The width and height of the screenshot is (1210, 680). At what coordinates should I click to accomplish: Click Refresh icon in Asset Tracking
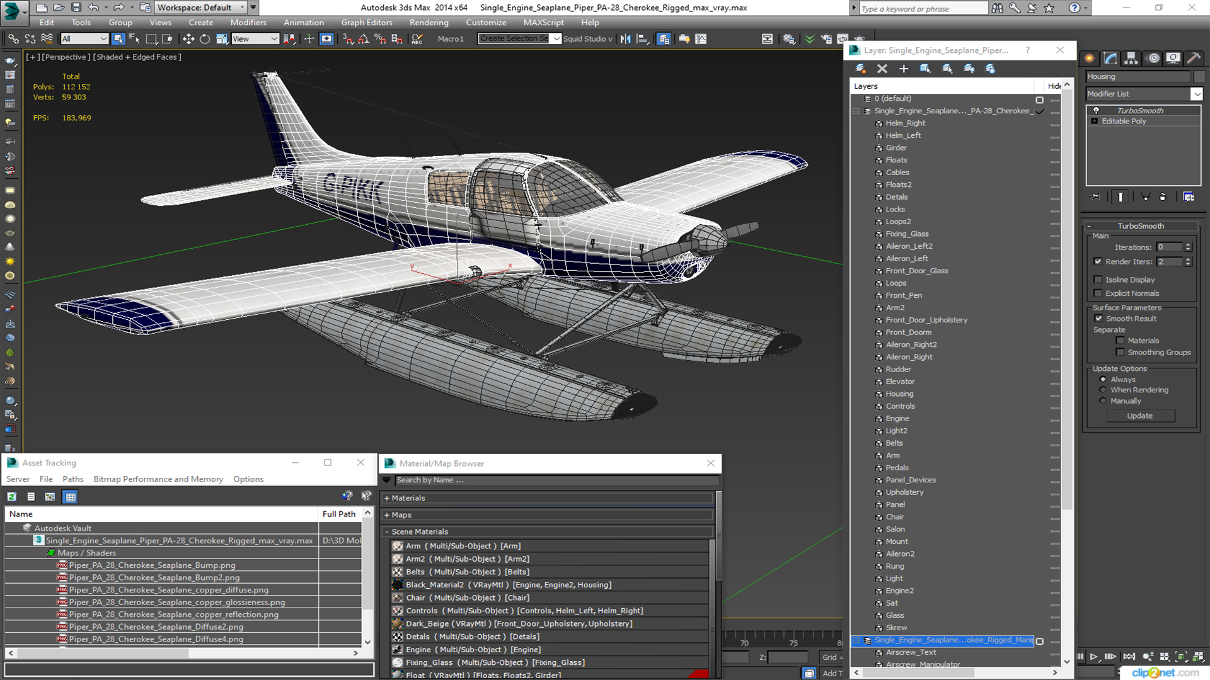(12, 497)
